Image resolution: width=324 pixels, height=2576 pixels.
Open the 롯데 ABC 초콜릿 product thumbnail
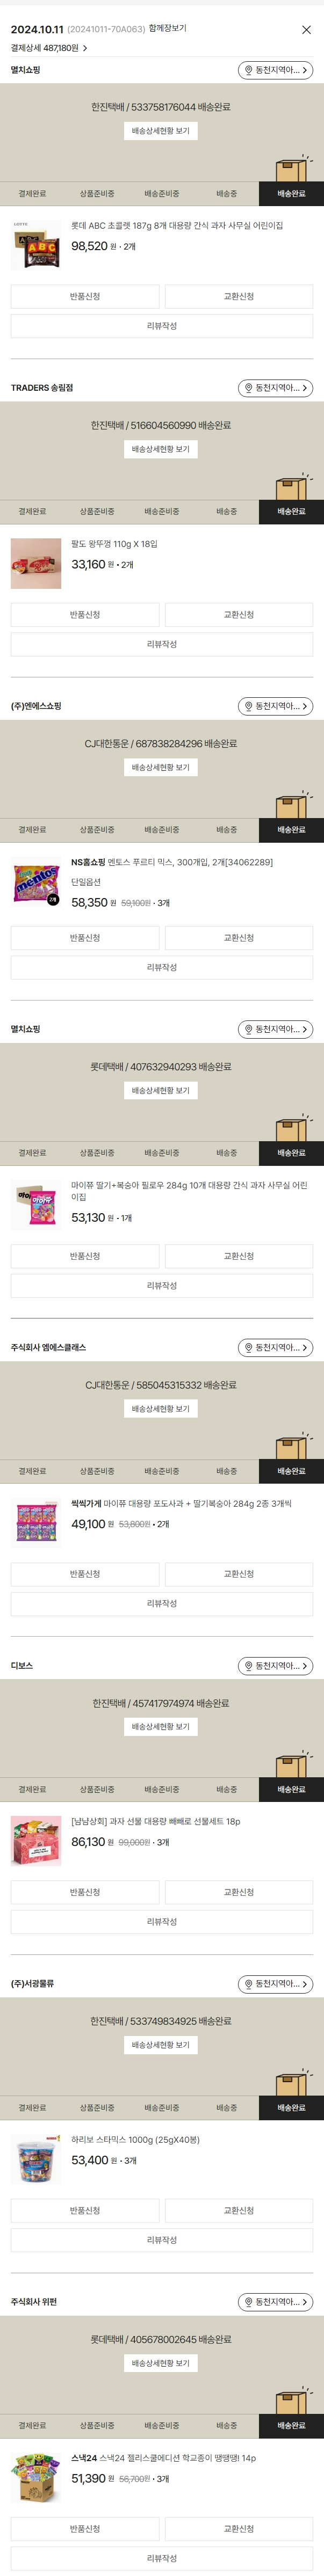point(36,246)
